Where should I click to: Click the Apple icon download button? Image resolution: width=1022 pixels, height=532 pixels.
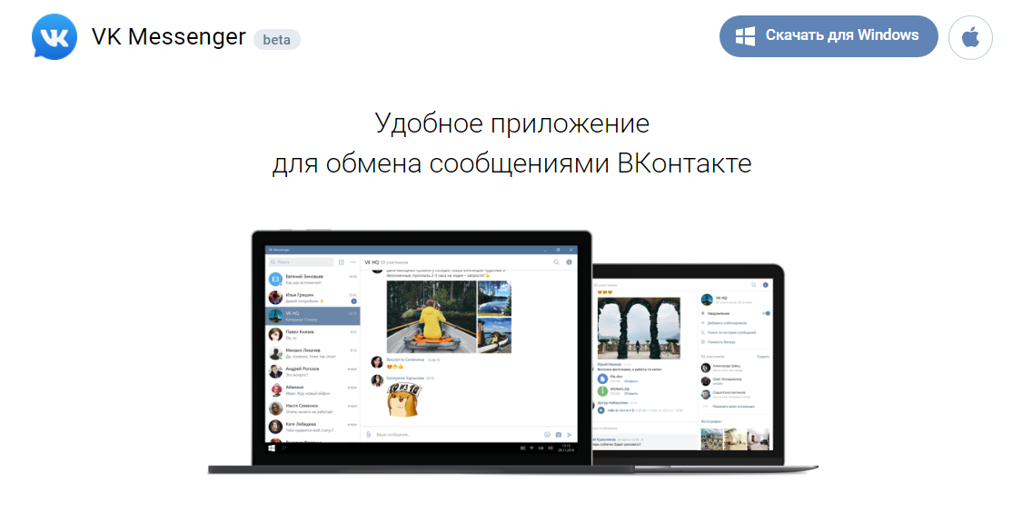point(970,37)
